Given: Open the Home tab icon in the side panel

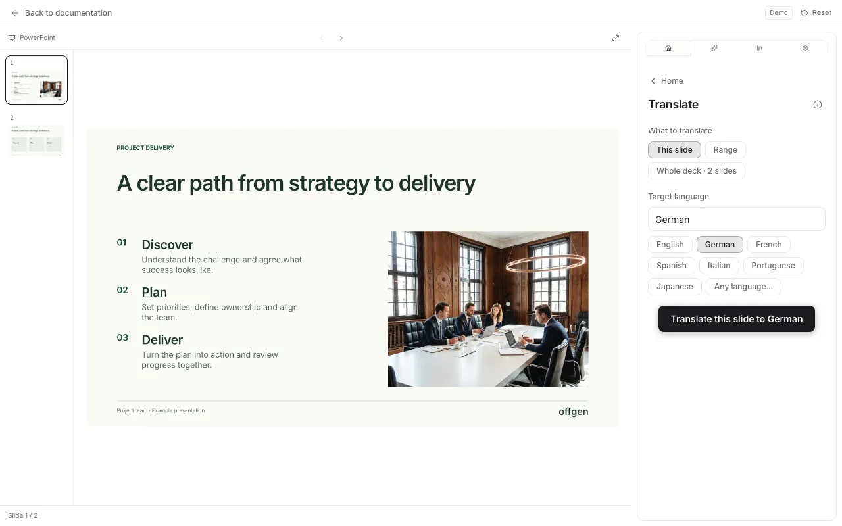Looking at the screenshot, I should [668, 48].
